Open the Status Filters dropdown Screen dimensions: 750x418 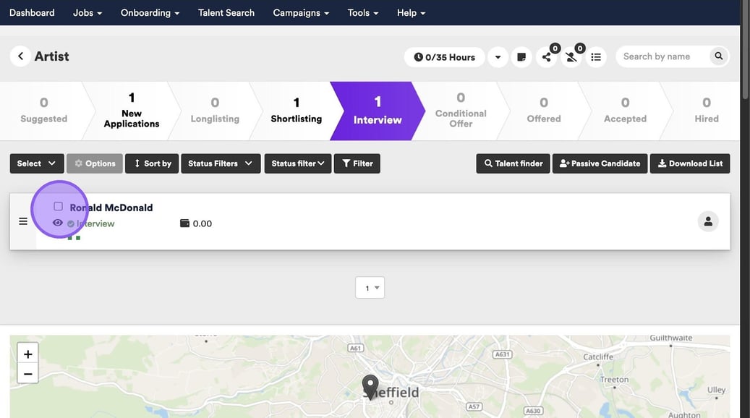(x=220, y=163)
